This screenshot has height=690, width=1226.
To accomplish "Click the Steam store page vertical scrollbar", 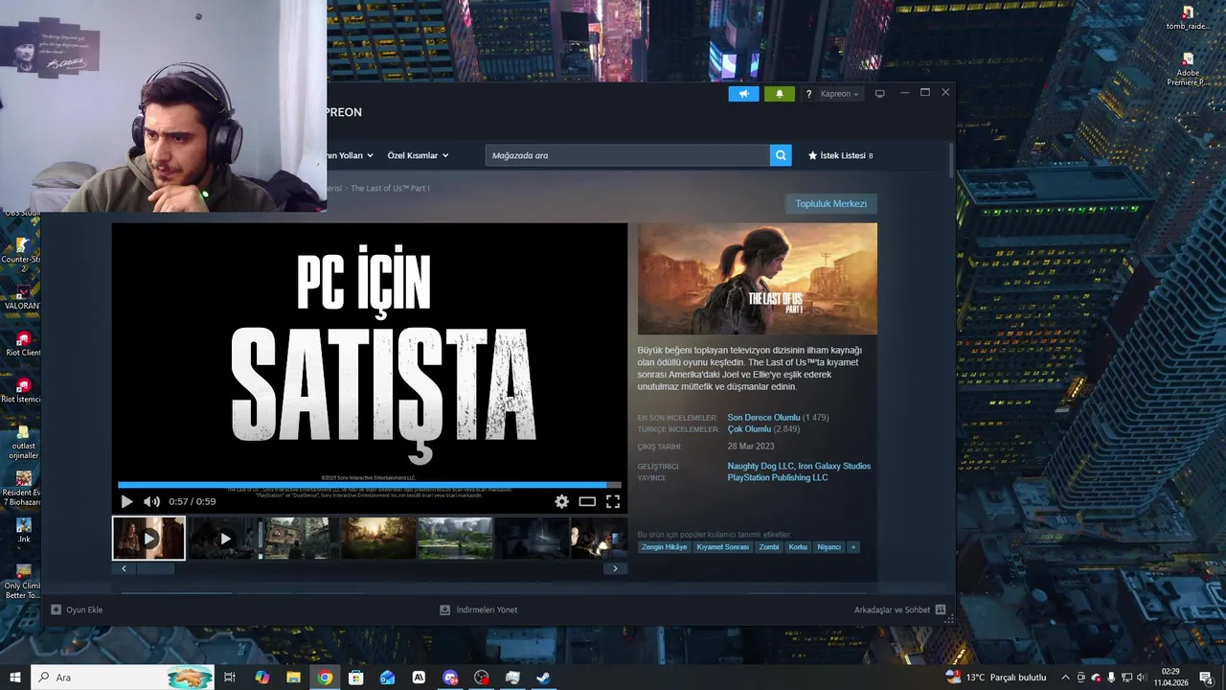I will [951, 160].
